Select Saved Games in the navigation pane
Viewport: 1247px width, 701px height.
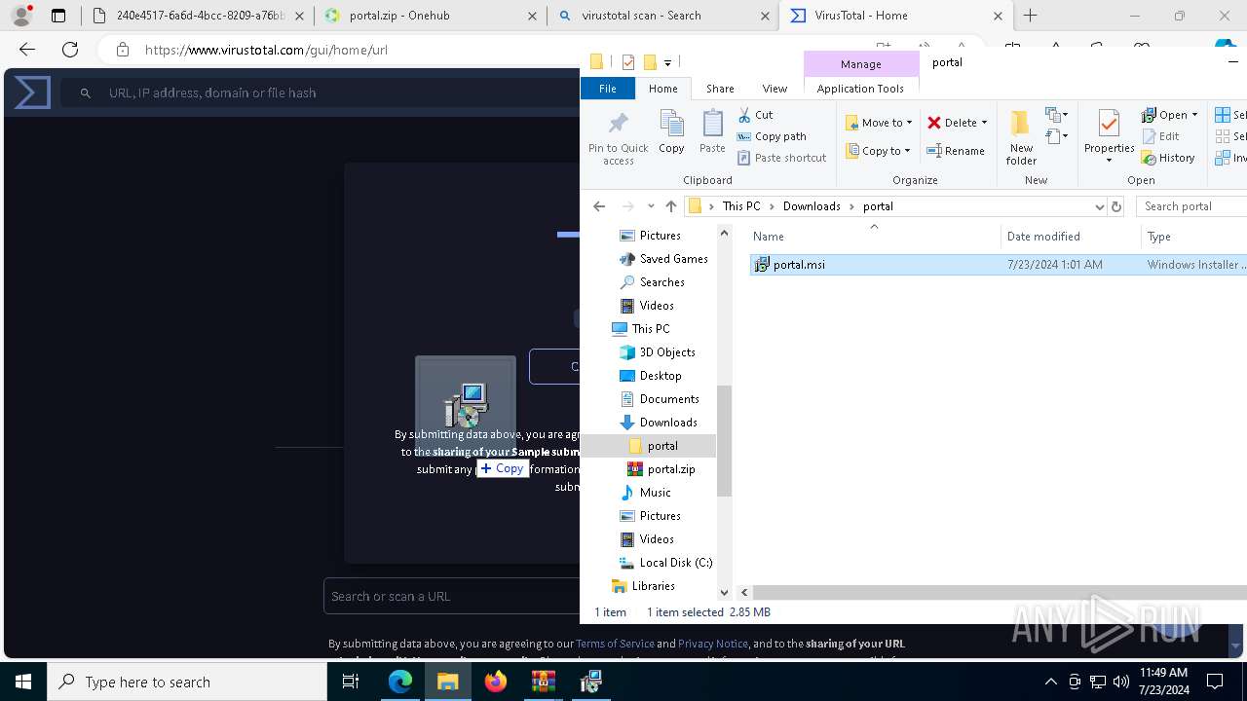[x=673, y=259]
